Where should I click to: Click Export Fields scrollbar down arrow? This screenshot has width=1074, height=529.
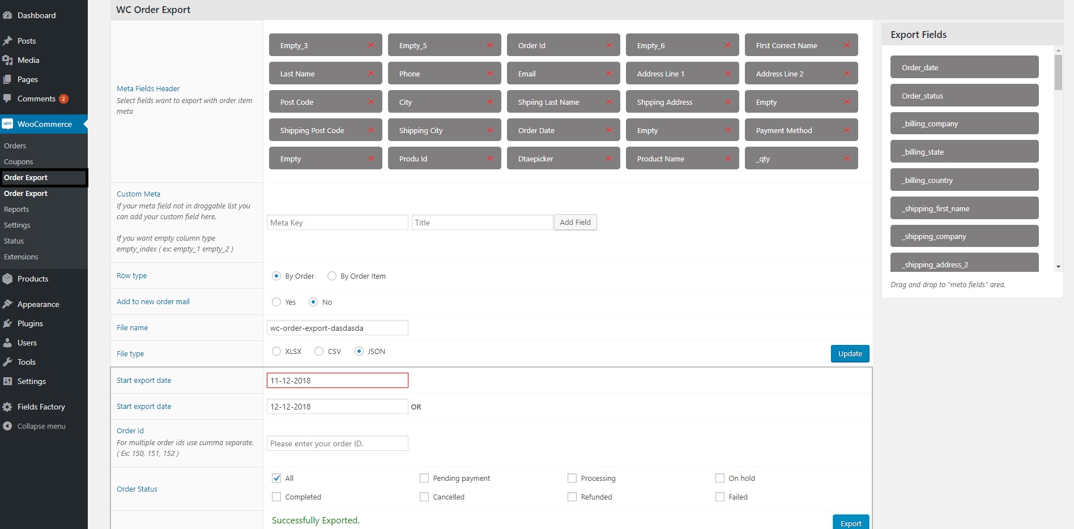coord(1058,267)
